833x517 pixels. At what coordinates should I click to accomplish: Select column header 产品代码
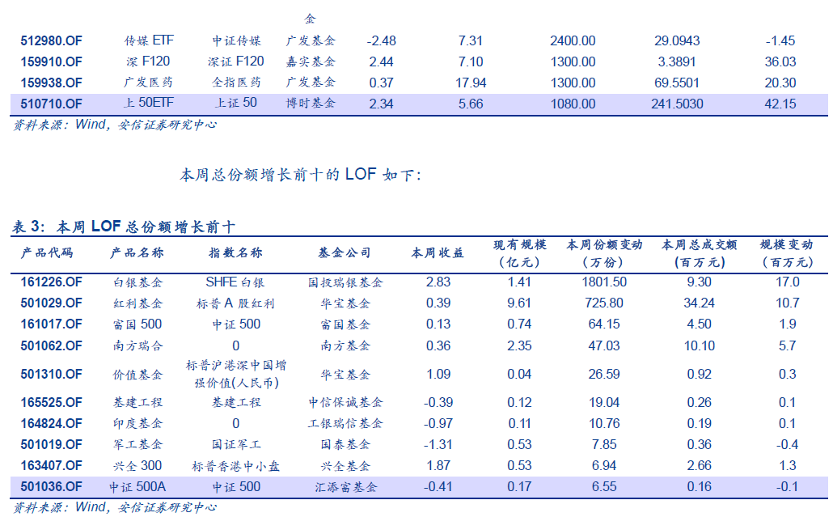click(x=47, y=253)
